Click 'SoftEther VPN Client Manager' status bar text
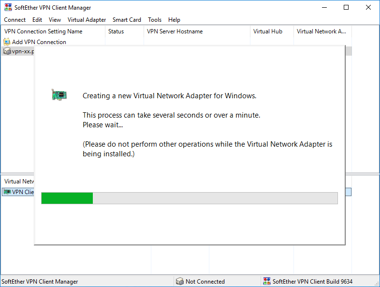The image size is (380, 287). [40, 281]
